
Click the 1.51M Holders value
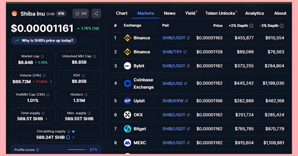(79, 100)
